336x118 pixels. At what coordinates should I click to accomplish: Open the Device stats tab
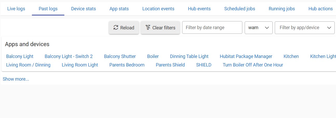click(x=83, y=9)
